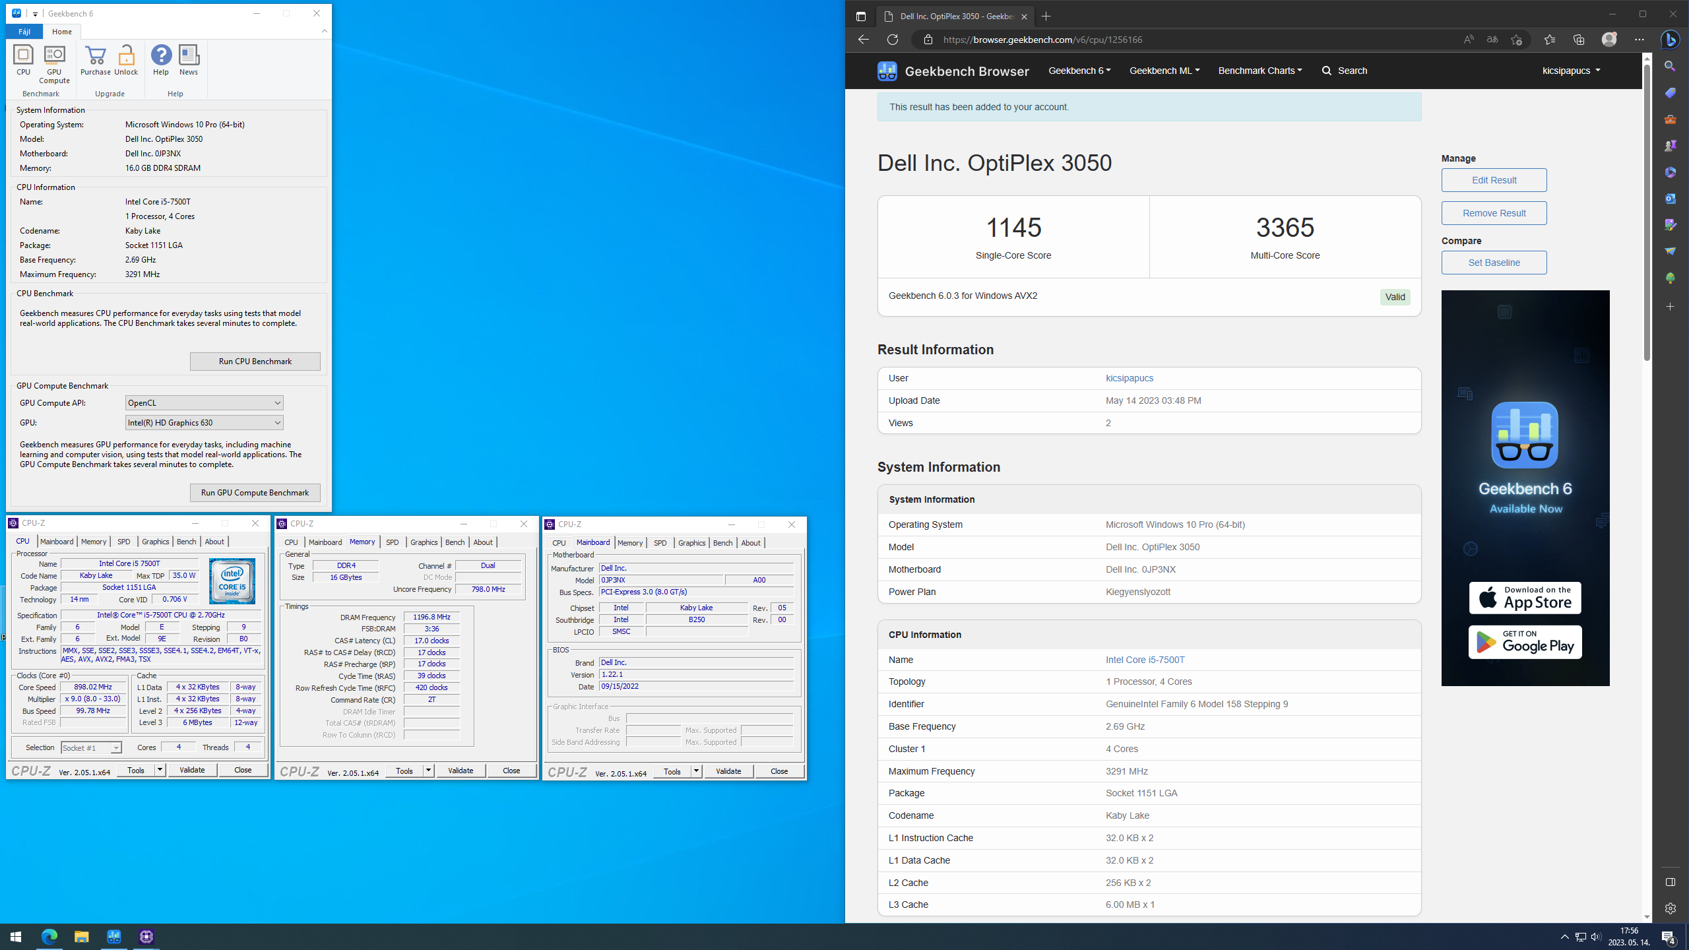This screenshot has height=950, width=1689.
Task: Open the Download on the App Store badge
Action: point(1525,598)
